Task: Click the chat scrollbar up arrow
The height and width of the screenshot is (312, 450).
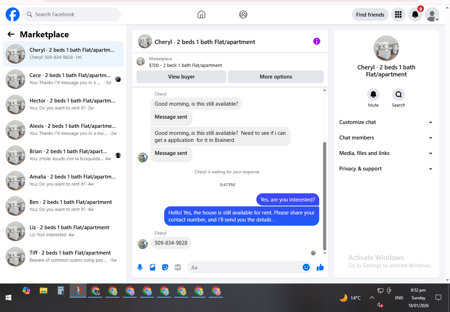Action: point(324,90)
